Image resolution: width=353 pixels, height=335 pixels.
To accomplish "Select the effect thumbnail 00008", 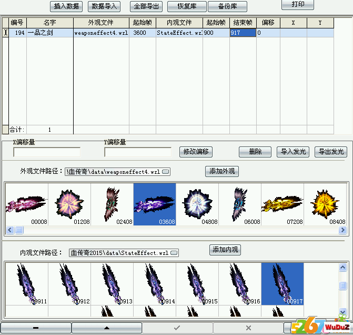I will point(27,204).
